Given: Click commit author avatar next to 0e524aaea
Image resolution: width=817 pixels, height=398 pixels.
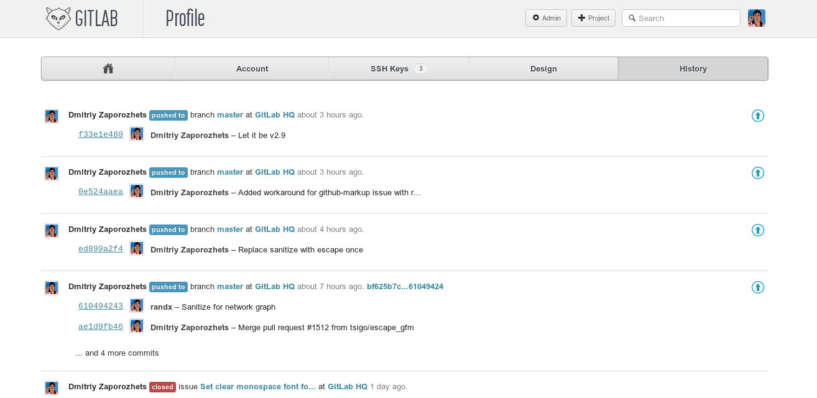Looking at the screenshot, I should pyautogui.click(x=137, y=192).
